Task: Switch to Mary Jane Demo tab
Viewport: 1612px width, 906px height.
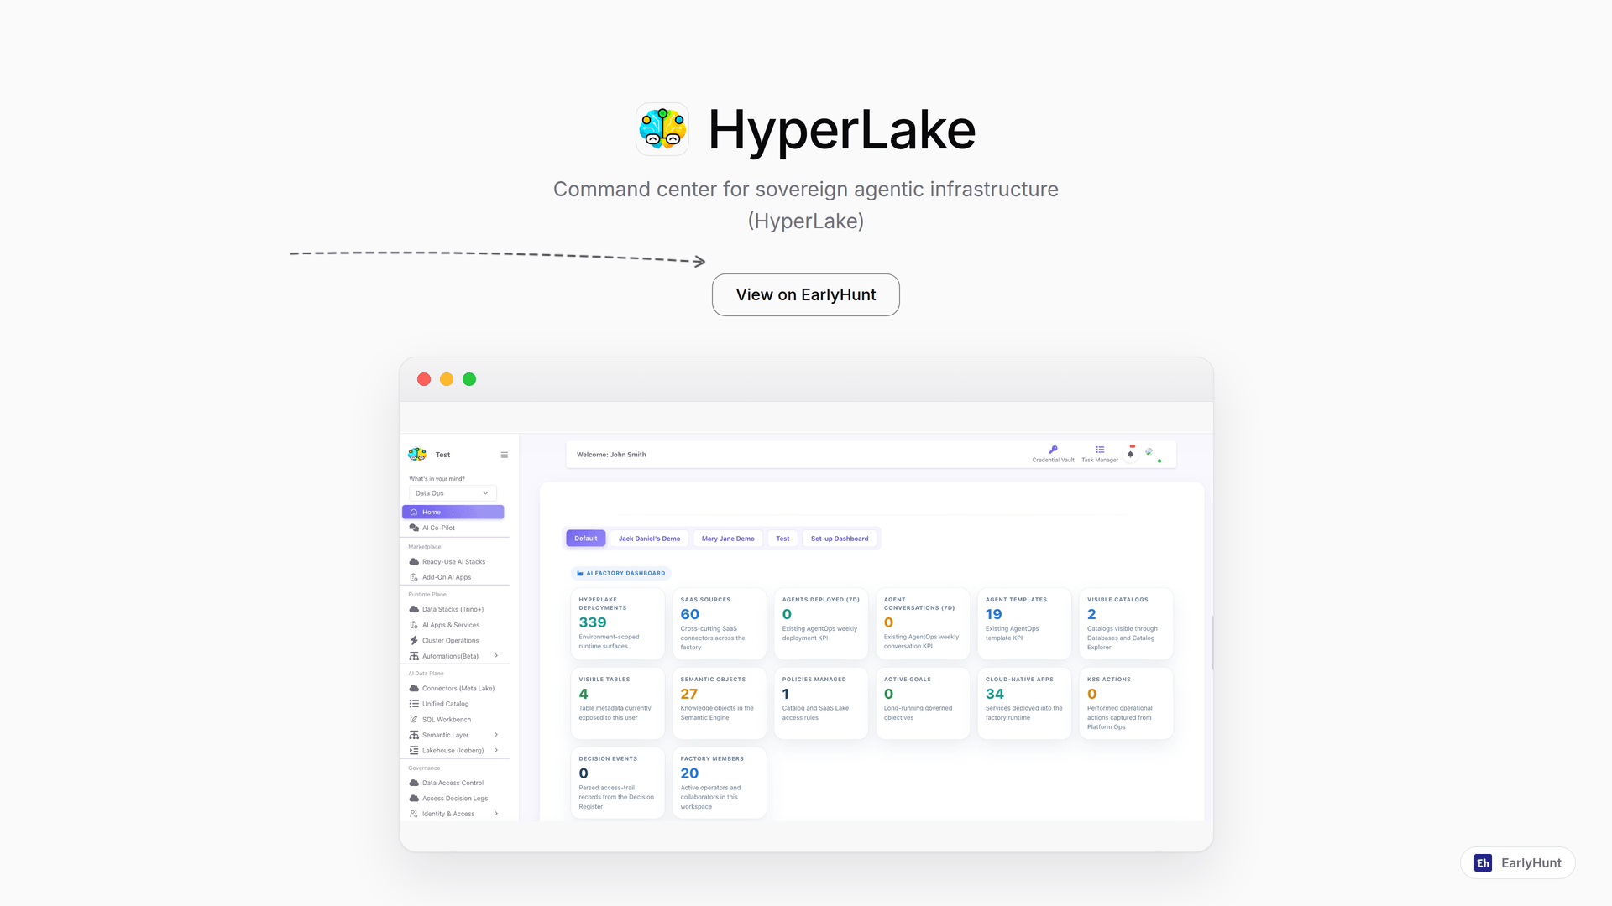Action: (x=728, y=539)
